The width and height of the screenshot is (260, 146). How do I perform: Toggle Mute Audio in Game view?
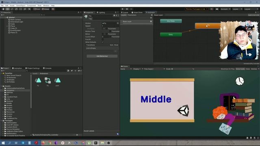[x=240, y=69]
